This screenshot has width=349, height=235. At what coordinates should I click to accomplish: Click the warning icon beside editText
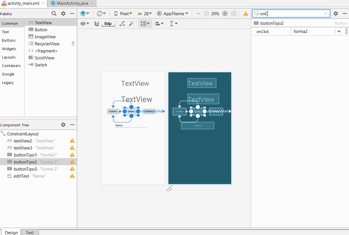pos(72,176)
